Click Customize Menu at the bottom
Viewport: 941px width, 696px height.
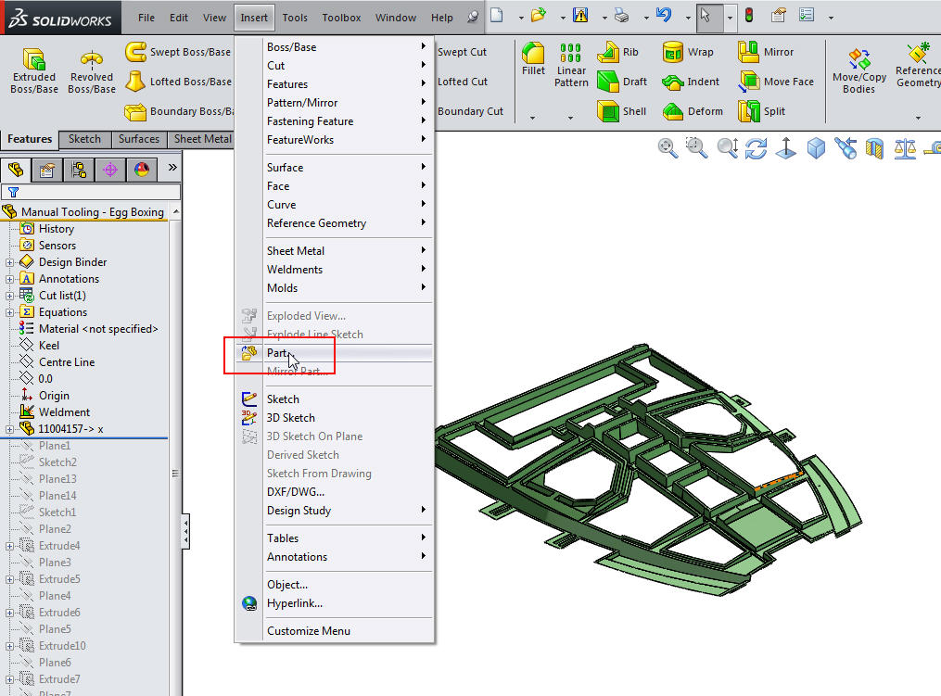coord(309,631)
